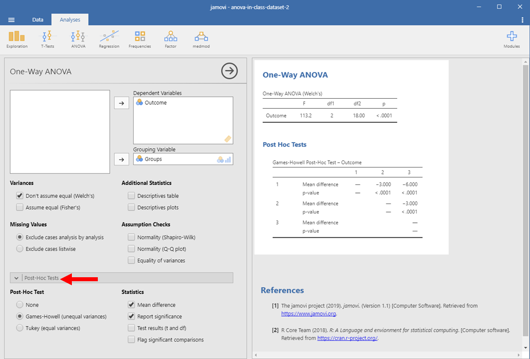Viewport: 530px width, 359px height.
Task: Select the Frequencies icon
Action: coord(140,39)
